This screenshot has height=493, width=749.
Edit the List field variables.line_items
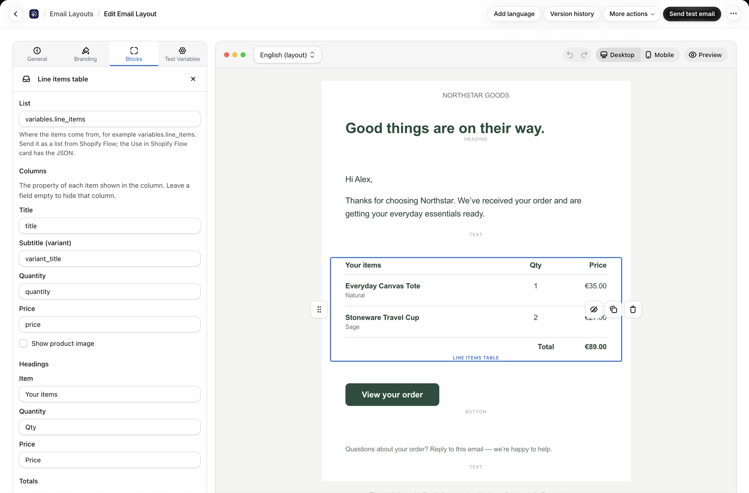[110, 119]
